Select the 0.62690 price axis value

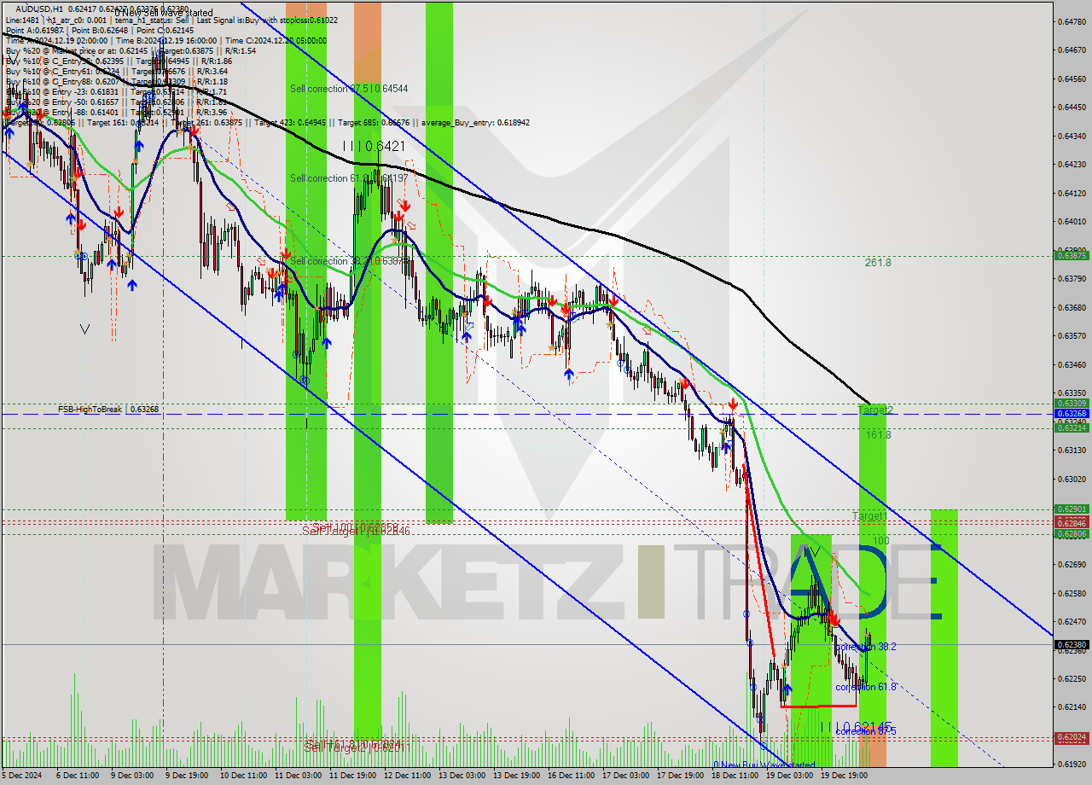(1072, 565)
